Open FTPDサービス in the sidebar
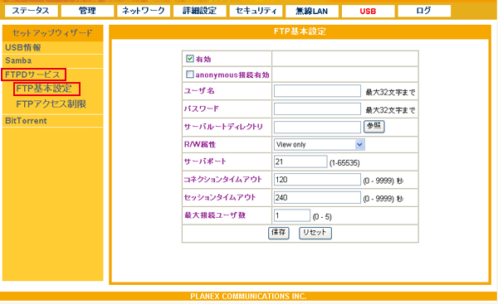Image resolution: width=498 pixels, height=304 pixels. coord(33,75)
